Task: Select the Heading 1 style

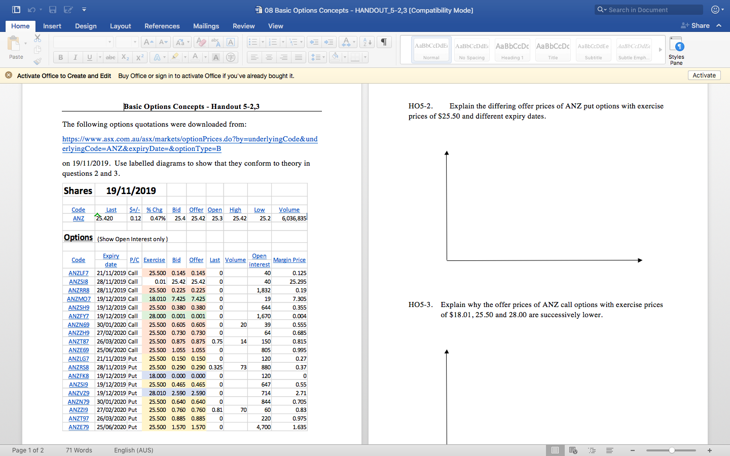Action: (513, 50)
